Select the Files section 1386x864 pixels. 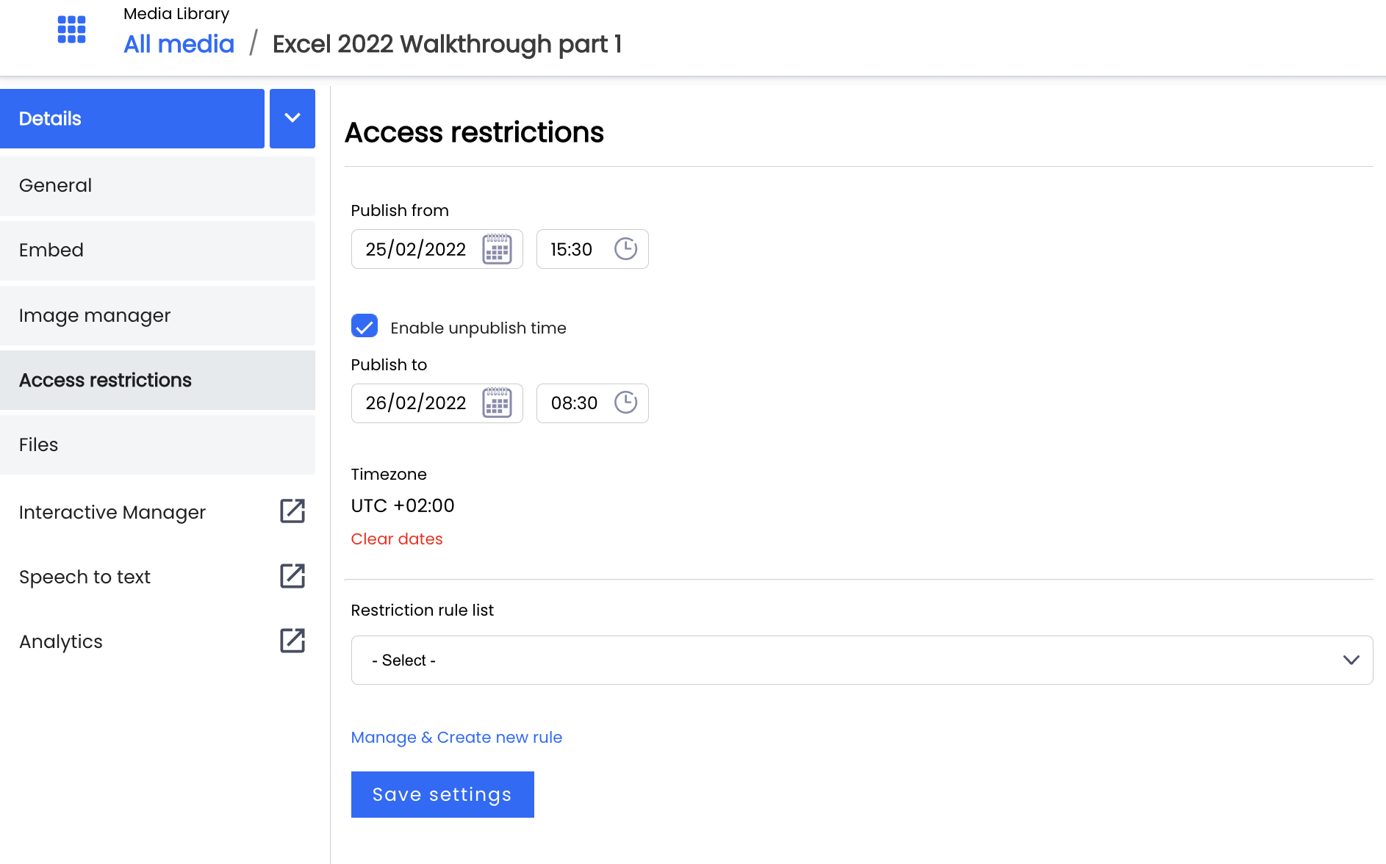[x=157, y=444]
